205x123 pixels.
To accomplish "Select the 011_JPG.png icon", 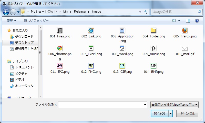I will (x=60, y=66).
